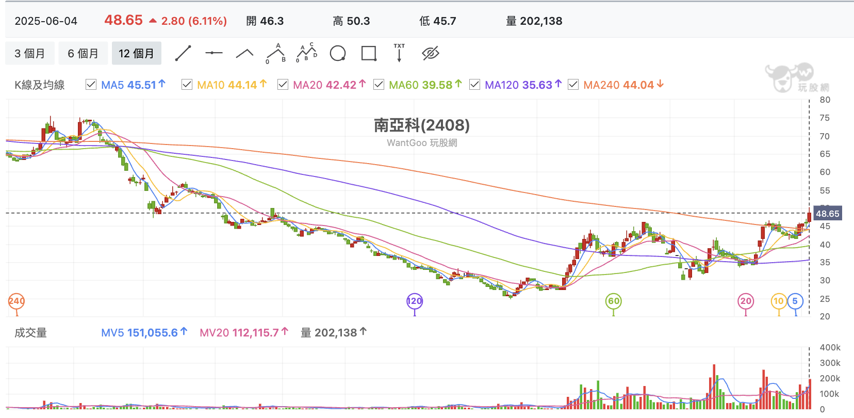Click the WantGoo 玩股網 subtitle text
The width and height of the screenshot is (854, 418).
click(x=422, y=143)
